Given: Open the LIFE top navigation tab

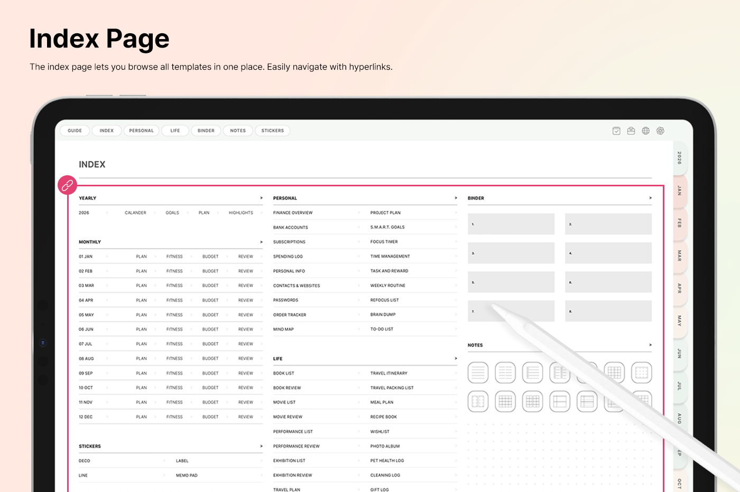Looking at the screenshot, I should [x=175, y=131].
